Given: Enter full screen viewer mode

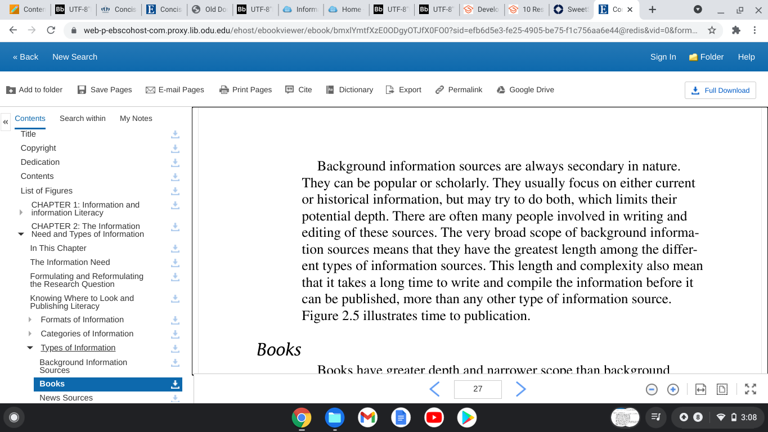Looking at the screenshot, I should (751, 389).
